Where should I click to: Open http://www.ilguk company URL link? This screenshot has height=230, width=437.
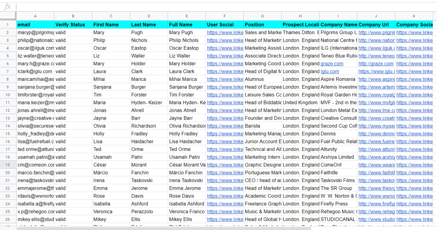pyautogui.click(x=377, y=48)
